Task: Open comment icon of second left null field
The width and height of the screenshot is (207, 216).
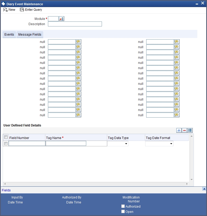Action: [78, 47]
